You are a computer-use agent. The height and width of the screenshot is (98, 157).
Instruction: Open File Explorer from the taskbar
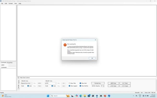pyautogui.click(x=85, y=96)
